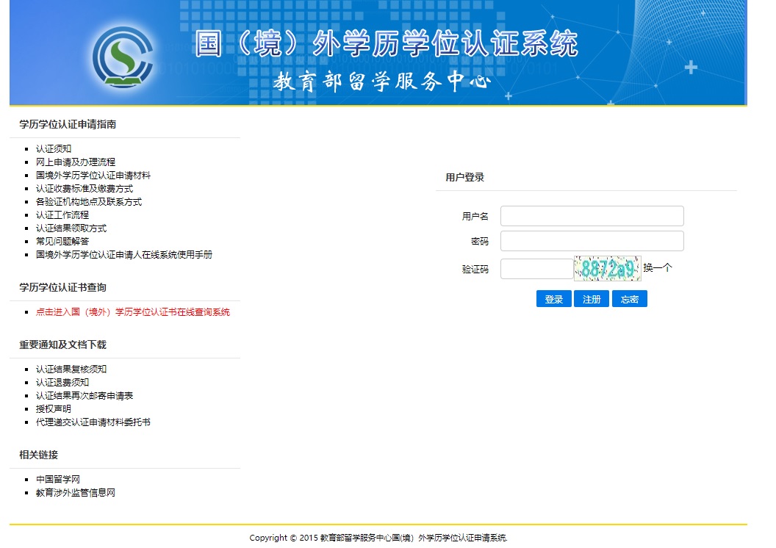Open 认证结果复核须知 link

pos(71,369)
